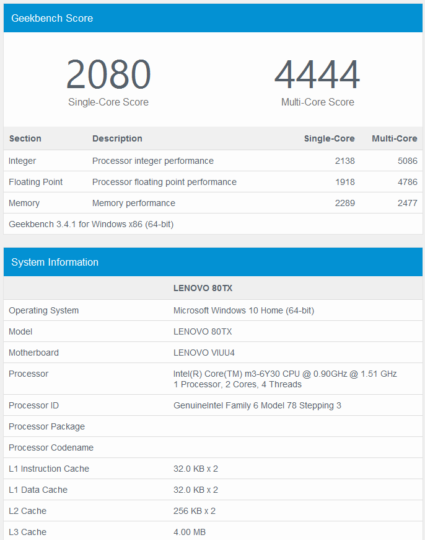
Task: Select LENOVO 80TX value in Model row
Action: click(x=203, y=331)
